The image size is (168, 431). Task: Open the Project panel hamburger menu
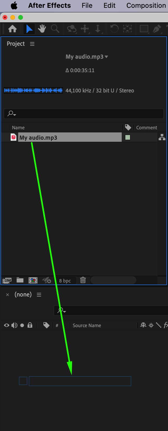[32, 44]
